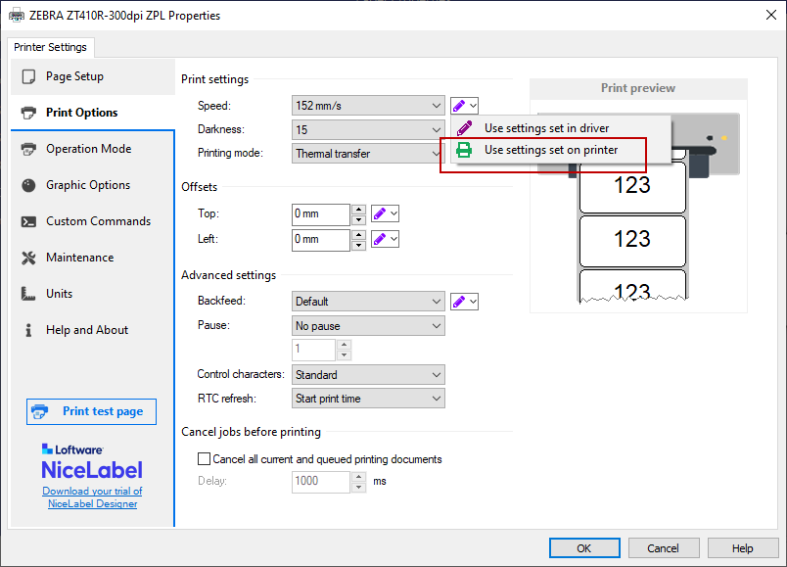787x567 pixels.
Task: Select Use settings set on printer
Action: point(550,150)
